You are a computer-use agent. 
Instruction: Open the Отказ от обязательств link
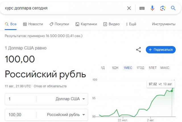coord(51,86)
